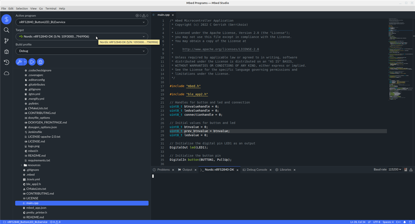The height and width of the screenshot is (224, 415).
Task: Close the Debug Console tab
Action: tap(270, 170)
